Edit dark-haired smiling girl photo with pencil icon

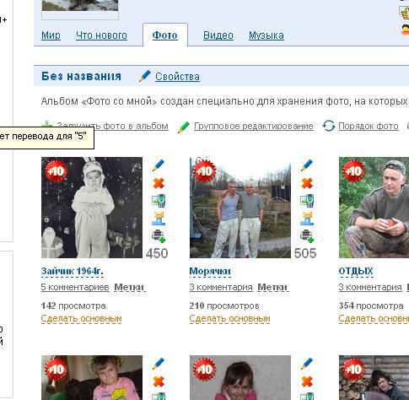pyautogui.click(x=307, y=364)
